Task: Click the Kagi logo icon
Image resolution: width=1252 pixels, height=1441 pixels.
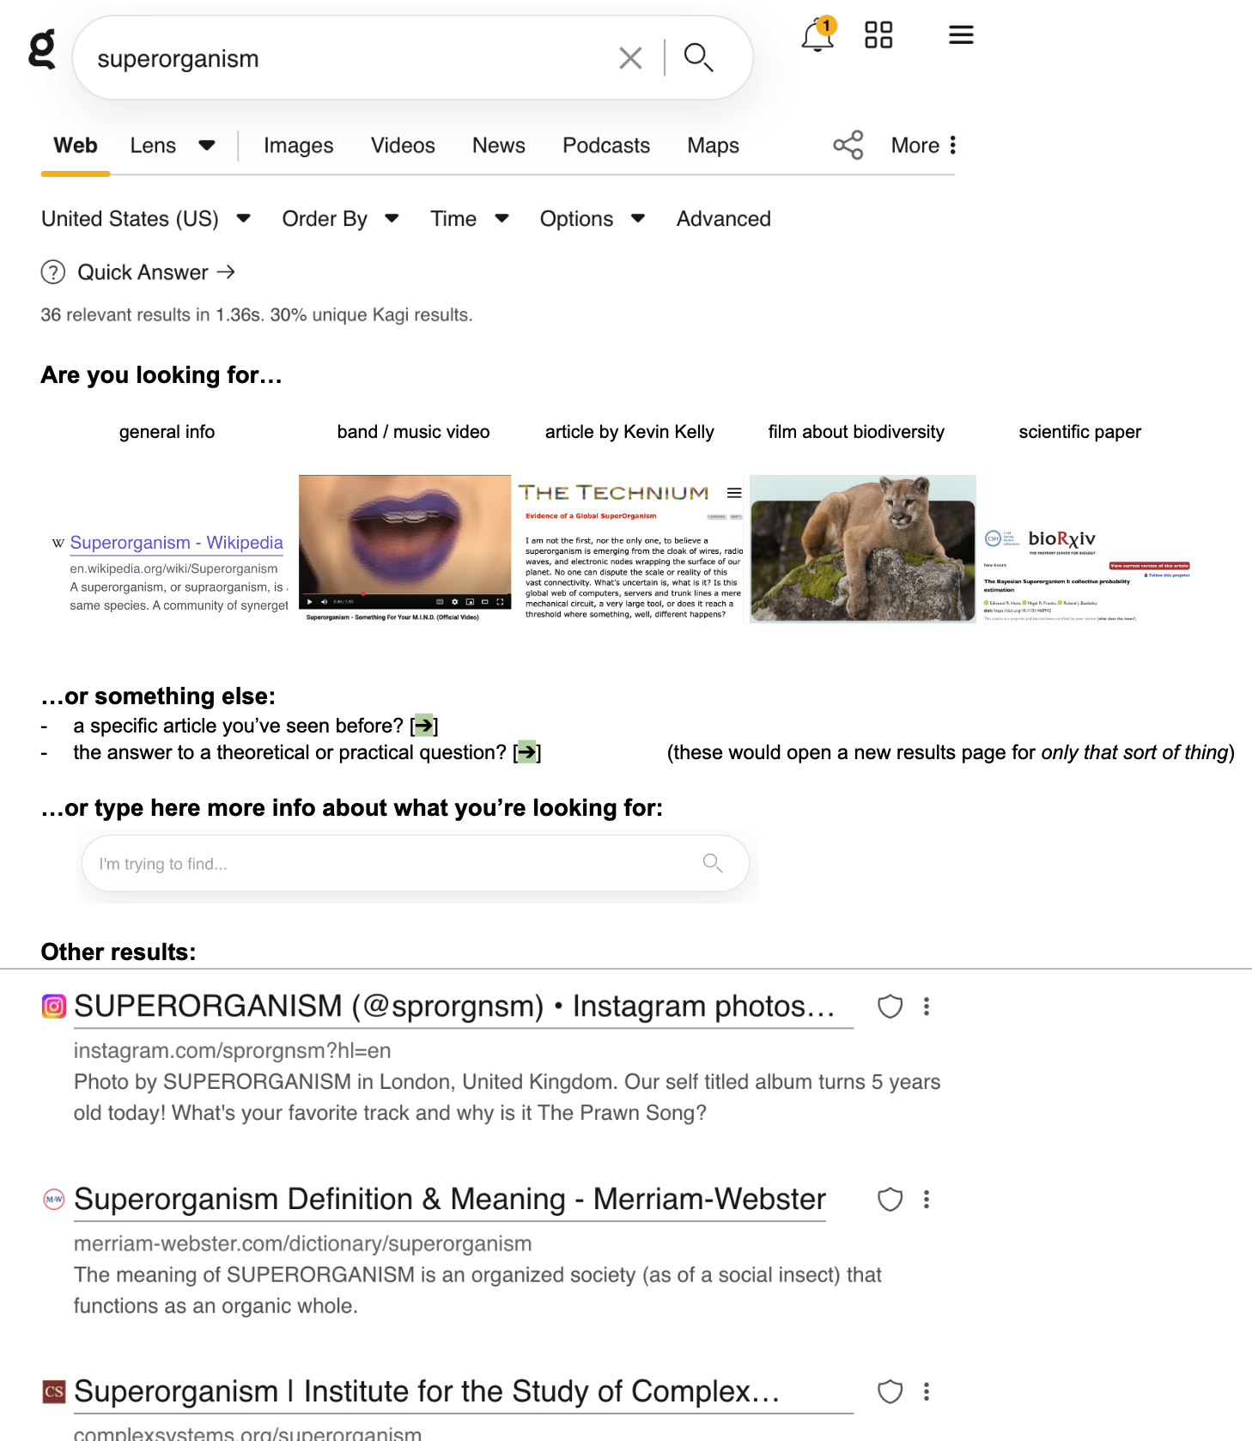Action: coord(41,50)
